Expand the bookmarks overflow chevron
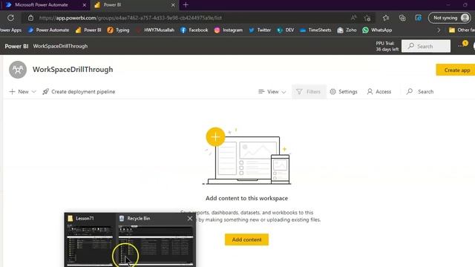Image resolution: width=475 pixels, height=267 pixels. (439, 30)
